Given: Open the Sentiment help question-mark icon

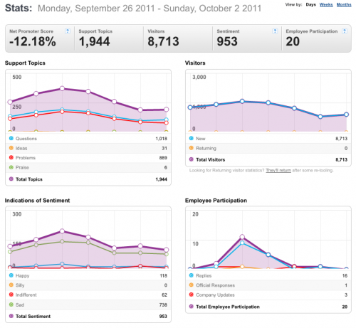Looking at the screenshot, I should pyautogui.click(x=275, y=31).
